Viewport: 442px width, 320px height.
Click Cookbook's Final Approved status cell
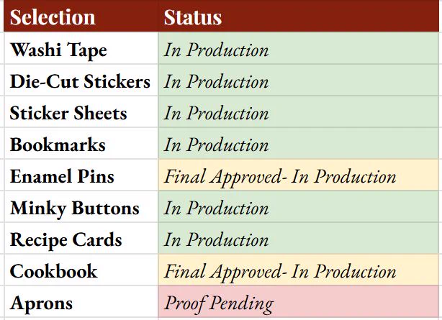[299, 270]
